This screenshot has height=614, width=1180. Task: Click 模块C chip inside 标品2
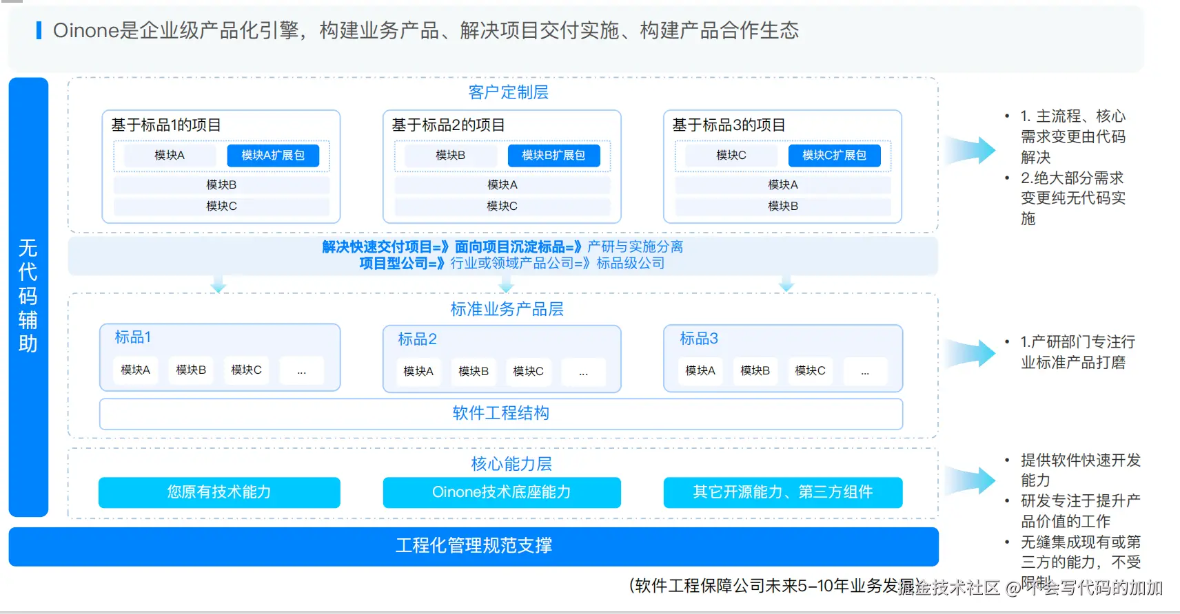tap(528, 372)
